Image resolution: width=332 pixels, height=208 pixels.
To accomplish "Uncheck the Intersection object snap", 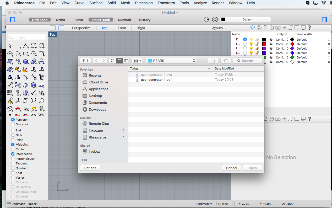I will (13, 154).
